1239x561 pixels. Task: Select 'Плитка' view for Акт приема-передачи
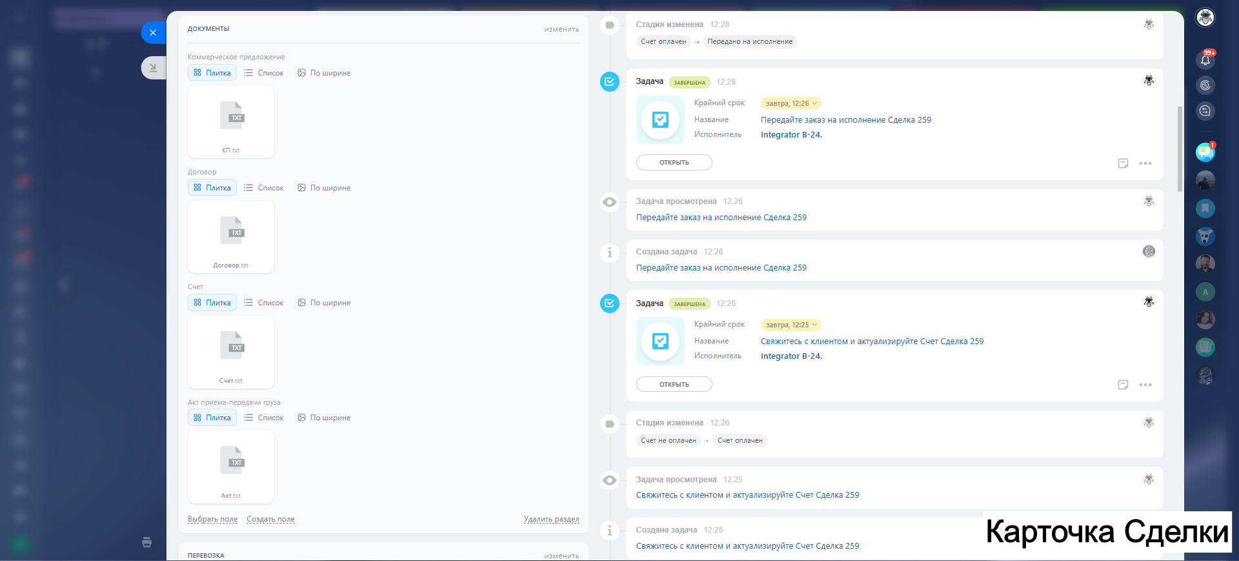[x=212, y=418]
